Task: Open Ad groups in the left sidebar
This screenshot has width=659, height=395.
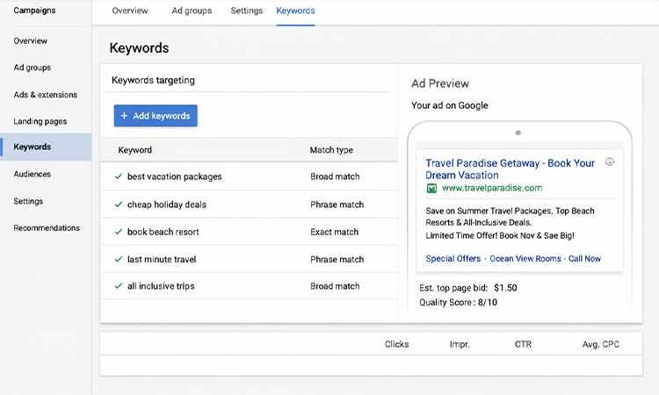Action: 33,68
